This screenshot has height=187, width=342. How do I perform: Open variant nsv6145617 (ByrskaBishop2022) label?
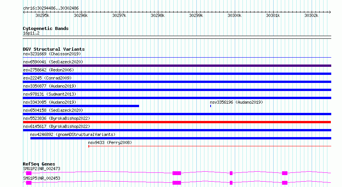(56, 126)
